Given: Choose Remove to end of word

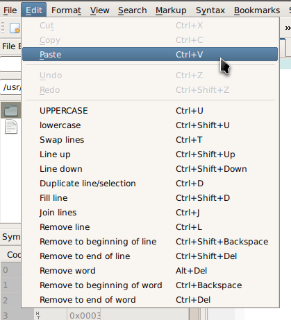Looking at the screenshot, I should pos(150,300).
